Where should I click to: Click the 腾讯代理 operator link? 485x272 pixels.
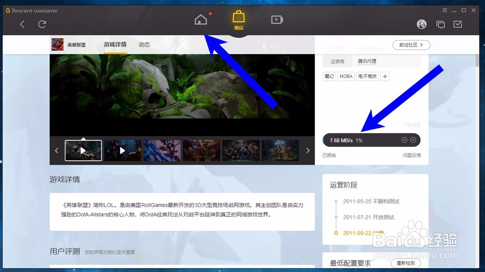click(367, 61)
